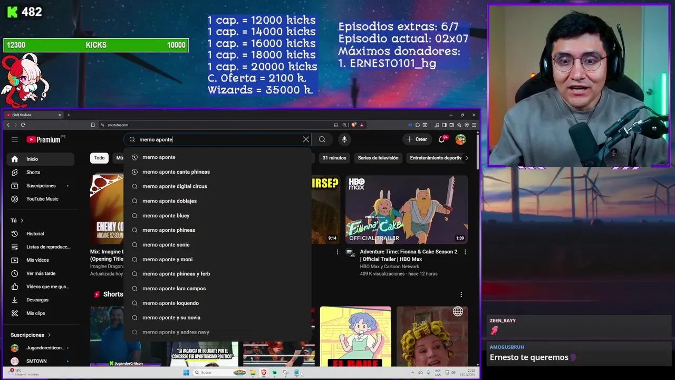Go to YouTube Premium home logo

point(43,139)
